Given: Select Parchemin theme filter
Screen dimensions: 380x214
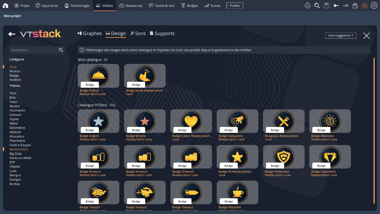Looking at the screenshot, I should pyautogui.click(x=17, y=110).
